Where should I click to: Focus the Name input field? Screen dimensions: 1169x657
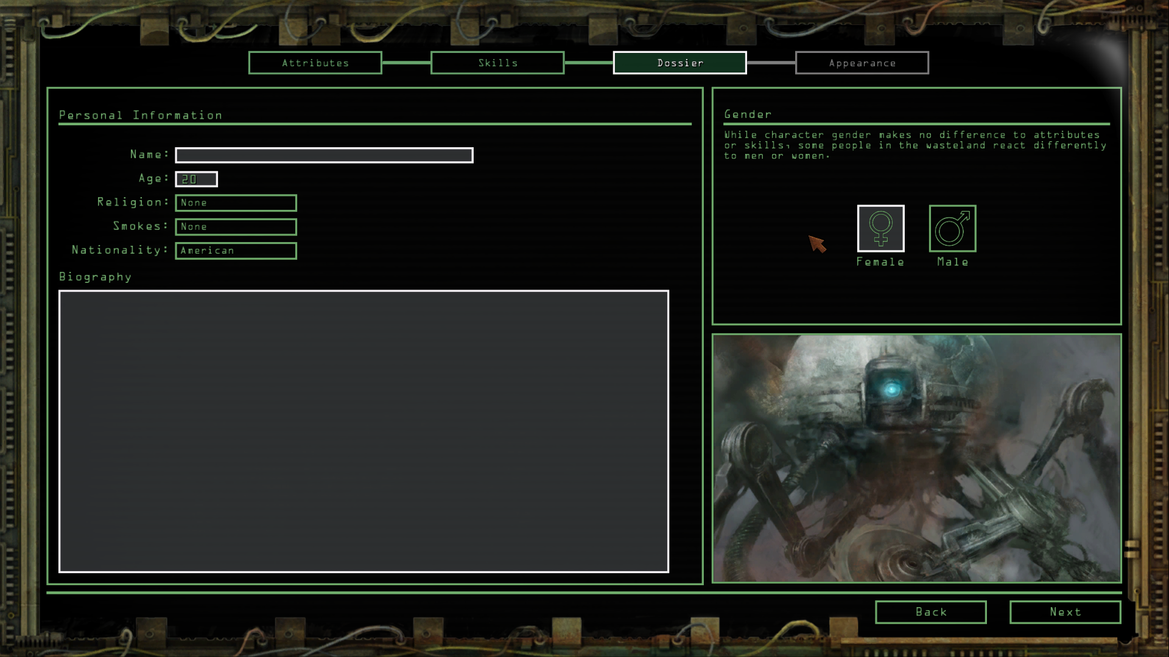coord(324,155)
